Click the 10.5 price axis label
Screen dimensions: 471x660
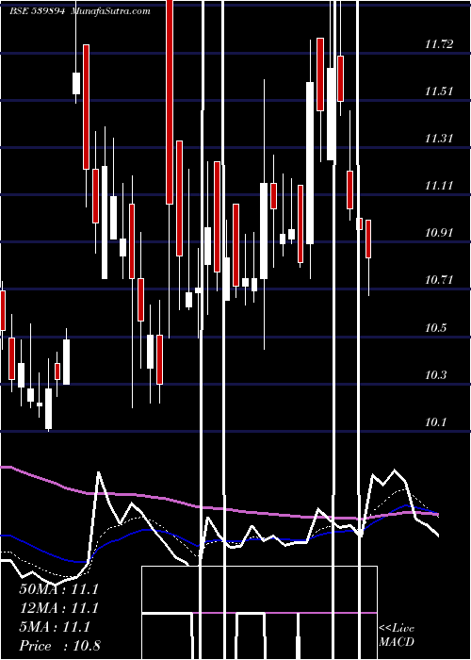tap(435, 328)
